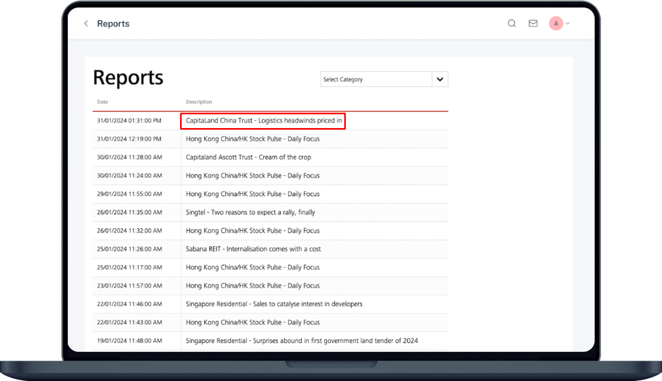Screen dimensions: 662x381
Task: Click date 31/01/2024 01:31:00 PM
Action: pyautogui.click(x=129, y=121)
